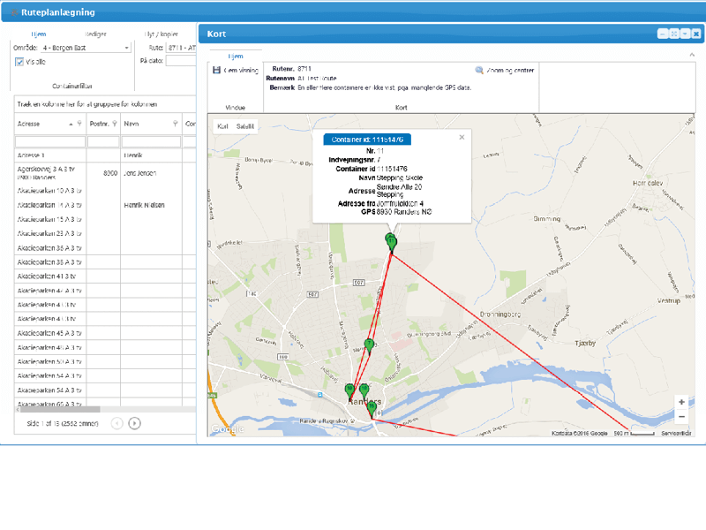Viewport: 706px width, 530px height.
Task: Click the Gem visning save icon
Action: pyautogui.click(x=216, y=70)
